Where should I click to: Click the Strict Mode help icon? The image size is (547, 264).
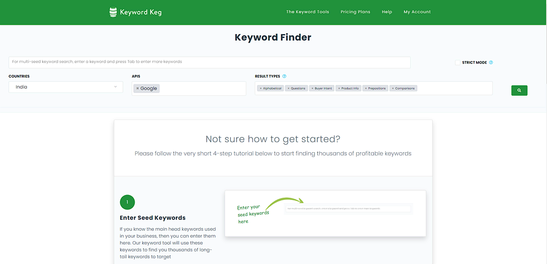(x=491, y=63)
